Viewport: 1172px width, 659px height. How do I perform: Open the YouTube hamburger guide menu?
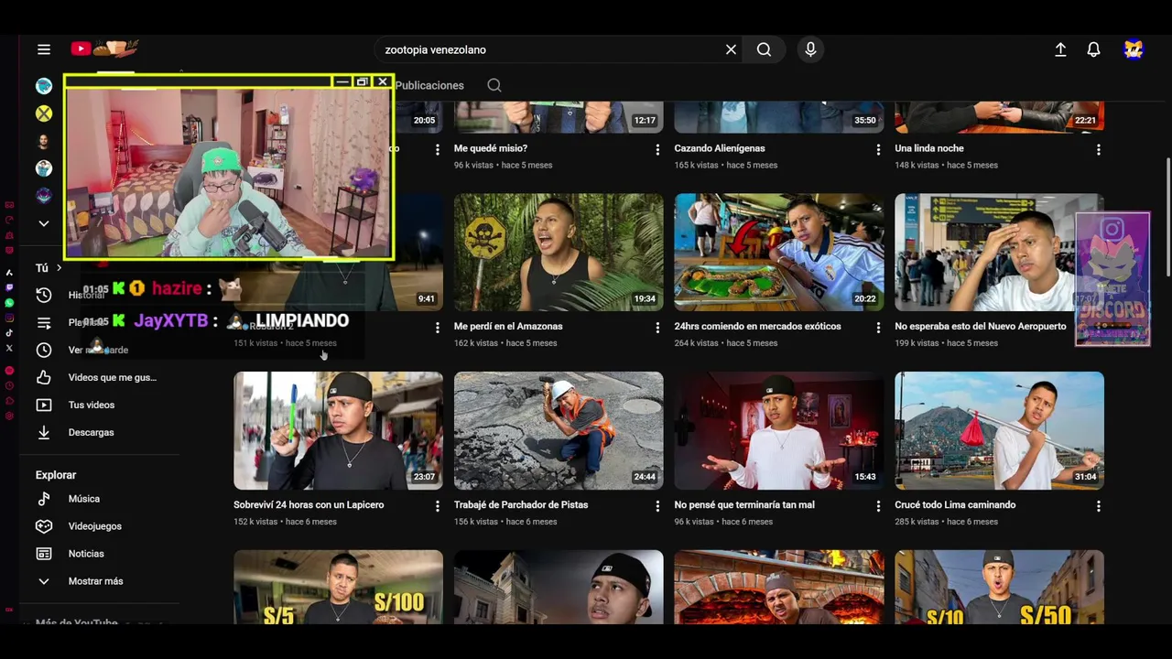point(44,49)
